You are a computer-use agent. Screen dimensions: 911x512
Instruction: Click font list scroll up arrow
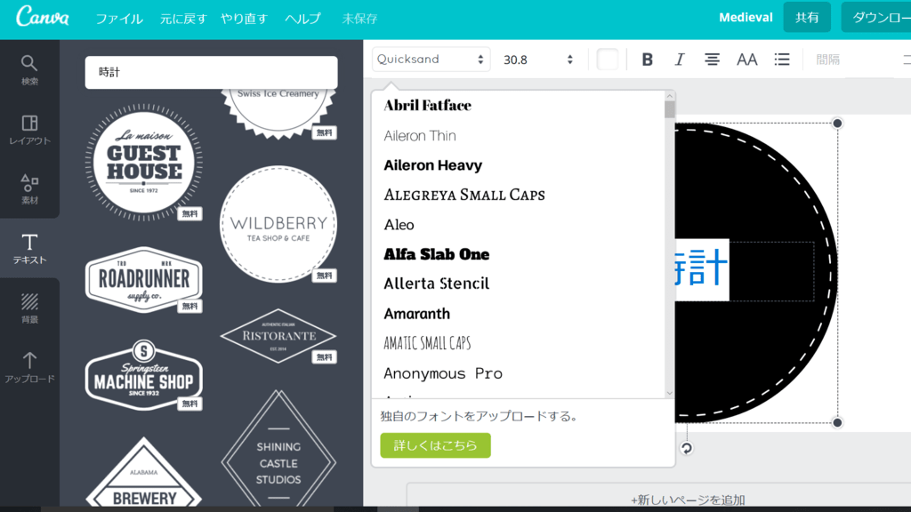[x=669, y=96]
